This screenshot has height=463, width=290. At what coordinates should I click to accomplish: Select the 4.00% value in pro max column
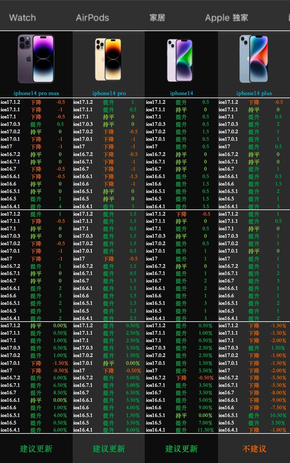click(x=60, y=415)
